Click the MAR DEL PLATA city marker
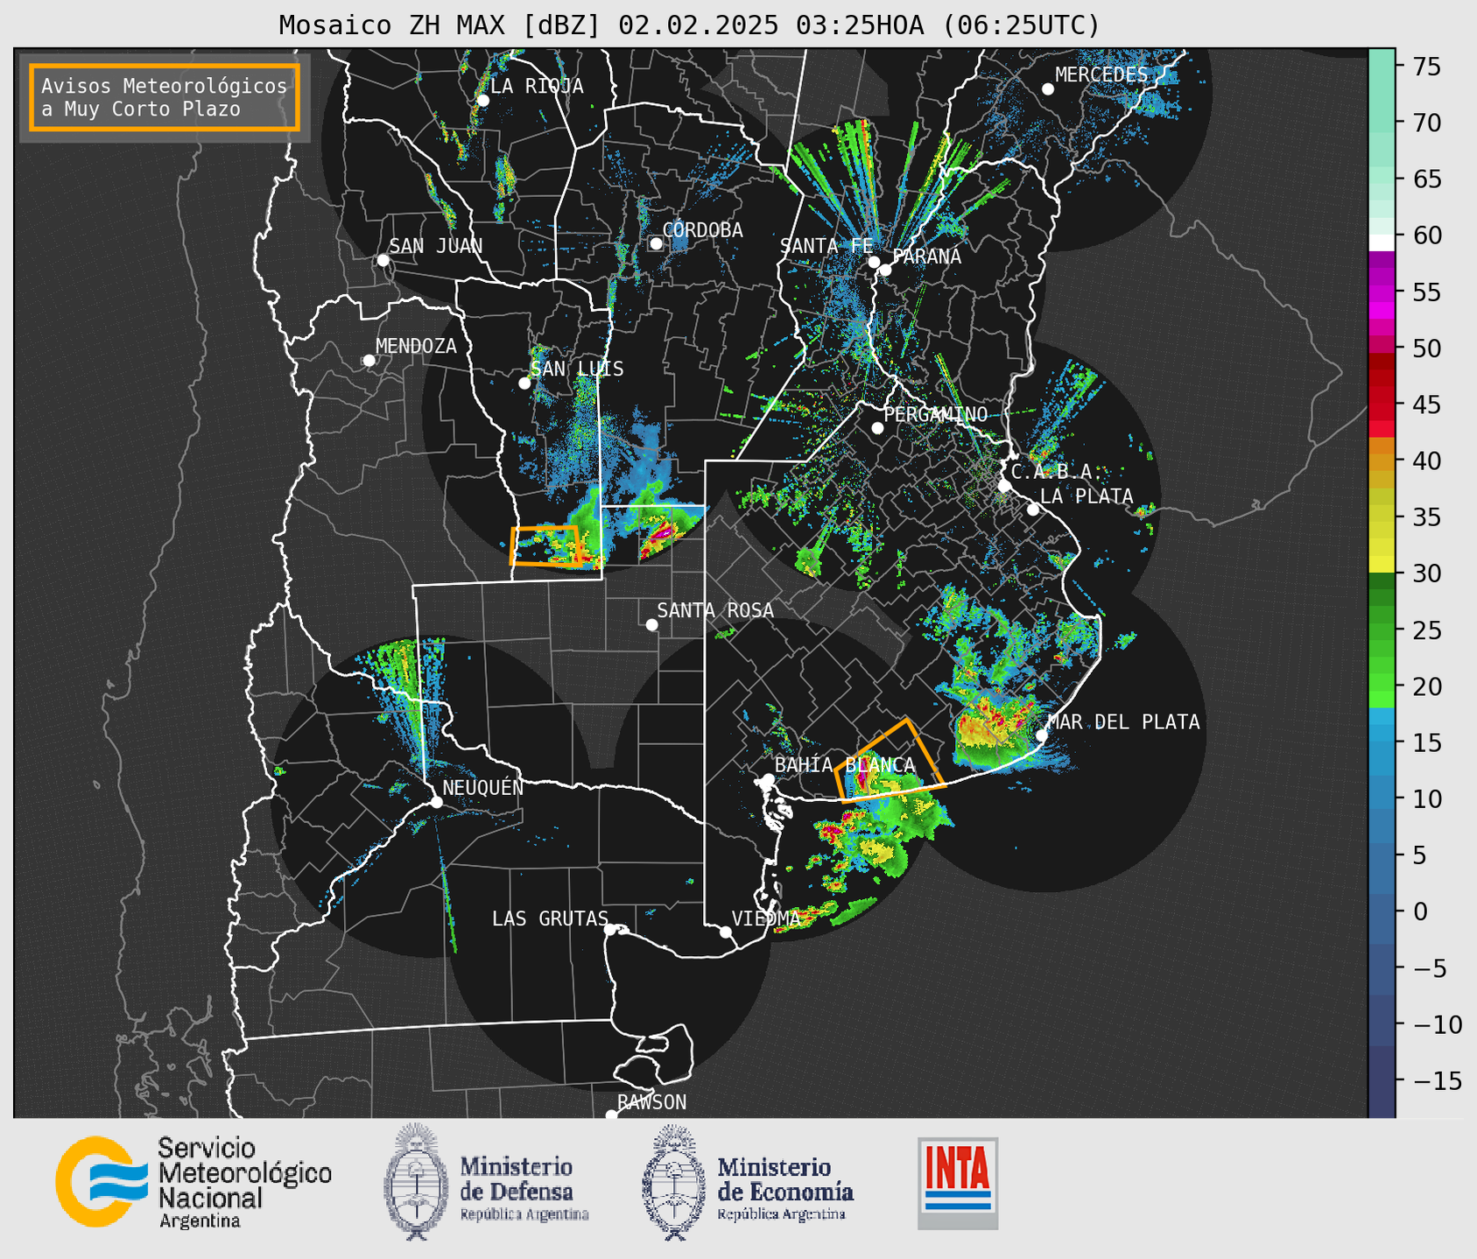The height and width of the screenshot is (1259, 1477). [1042, 735]
